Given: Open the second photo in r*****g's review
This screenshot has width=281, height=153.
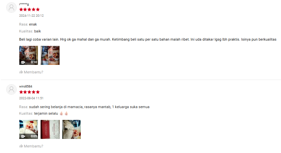Looking at the screenshot, I should [x=50, y=55].
